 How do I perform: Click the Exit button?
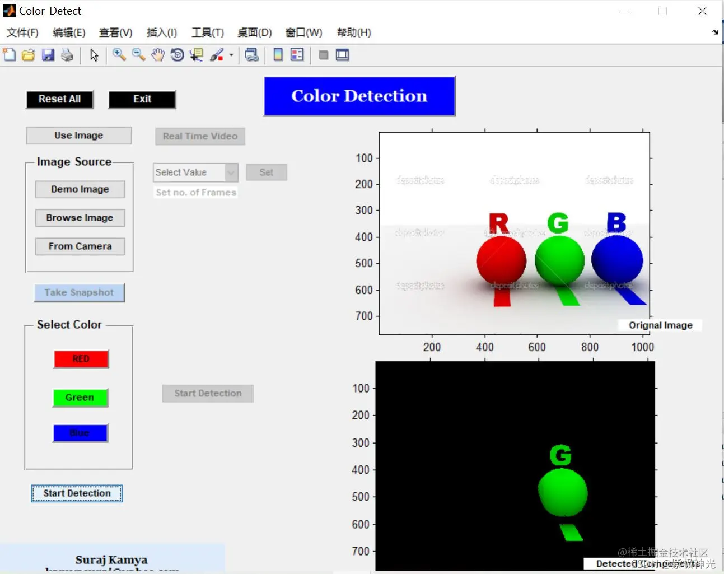(142, 99)
